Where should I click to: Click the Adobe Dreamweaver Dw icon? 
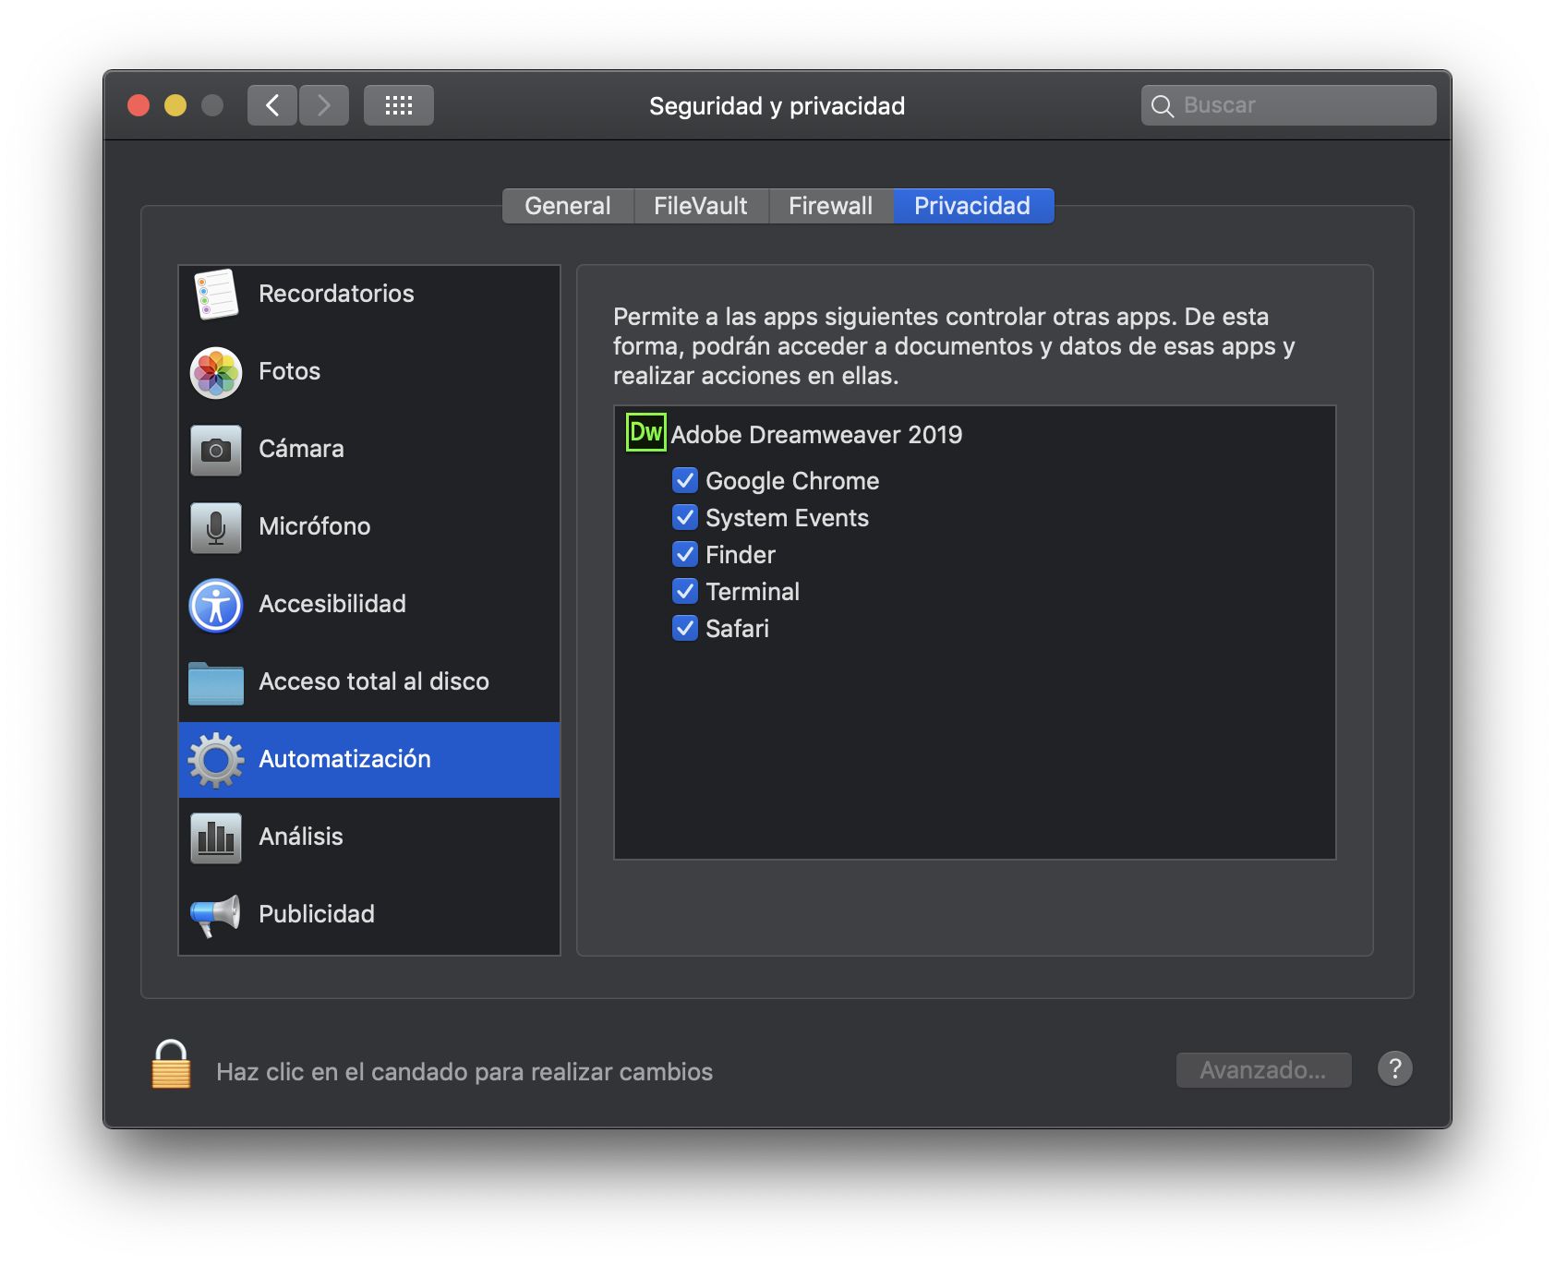point(645,431)
